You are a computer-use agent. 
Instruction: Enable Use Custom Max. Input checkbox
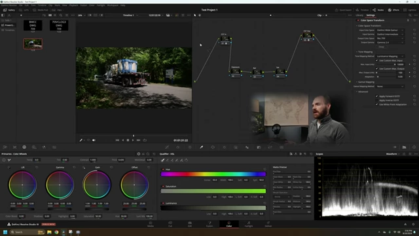point(377,60)
